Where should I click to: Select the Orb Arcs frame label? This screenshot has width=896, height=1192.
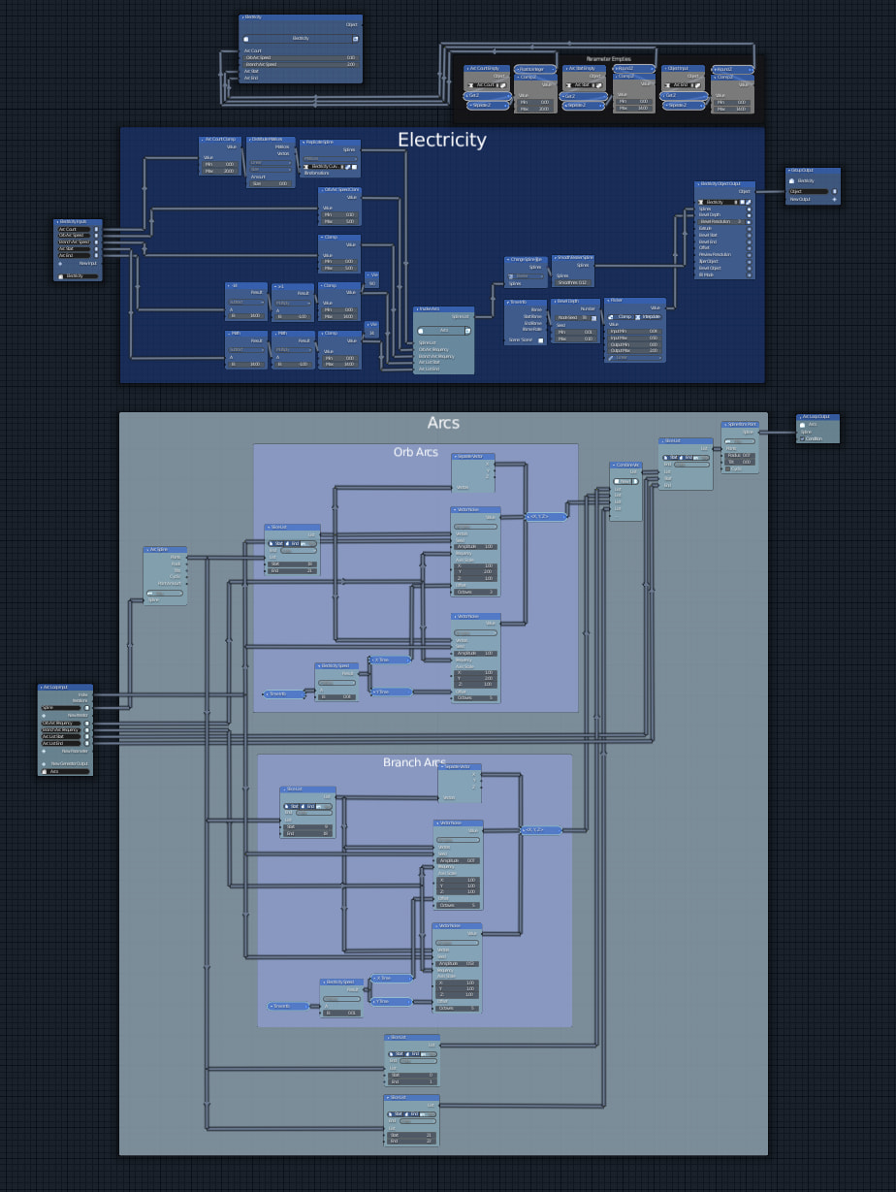pyautogui.click(x=415, y=452)
